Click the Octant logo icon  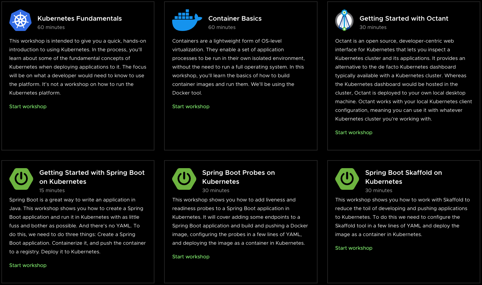pos(344,20)
